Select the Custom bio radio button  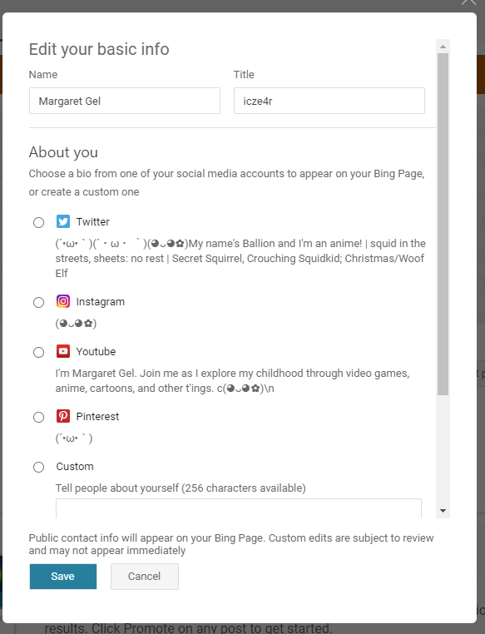click(x=39, y=467)
